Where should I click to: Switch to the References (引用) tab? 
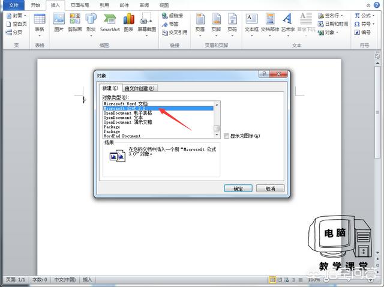(x=104, y=5)
